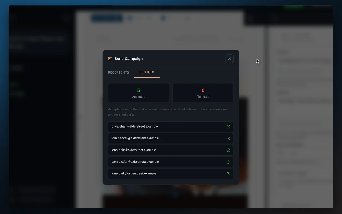The width and height of the screenshot is (342, 214).
Task: Click the success checkmark for priya.shah
Action: point(228,127)
